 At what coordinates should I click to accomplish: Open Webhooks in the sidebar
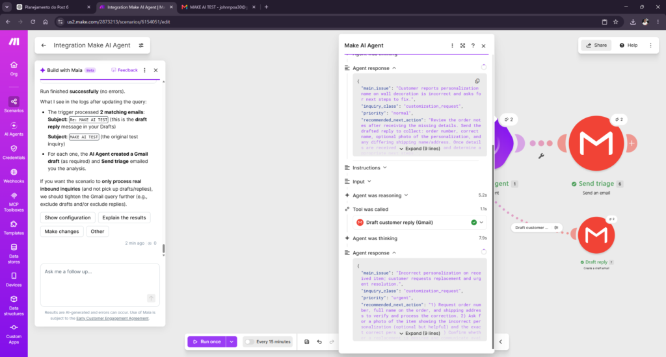pos(14,176)
